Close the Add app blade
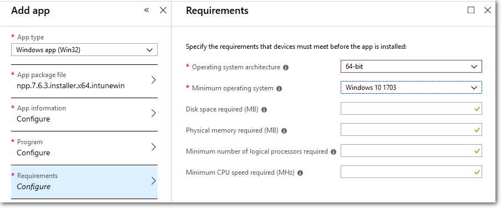The image size is (501, 208). (x=163, y=10)
